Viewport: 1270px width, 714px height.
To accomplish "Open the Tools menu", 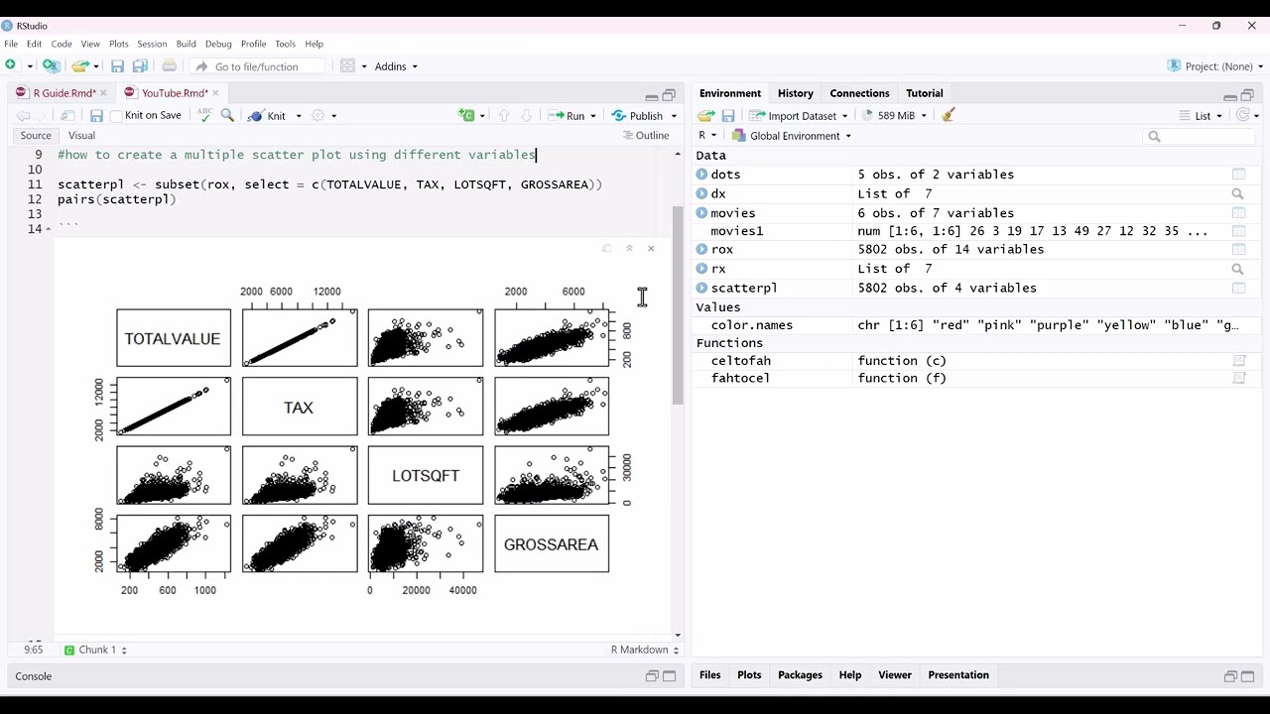I will point(285,44).
